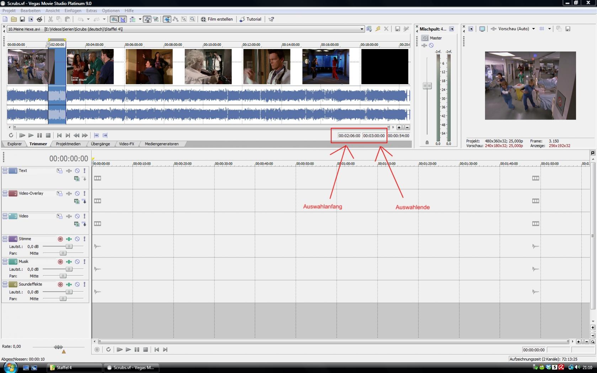Open the Einfügen menu

[x=73, y=11]
